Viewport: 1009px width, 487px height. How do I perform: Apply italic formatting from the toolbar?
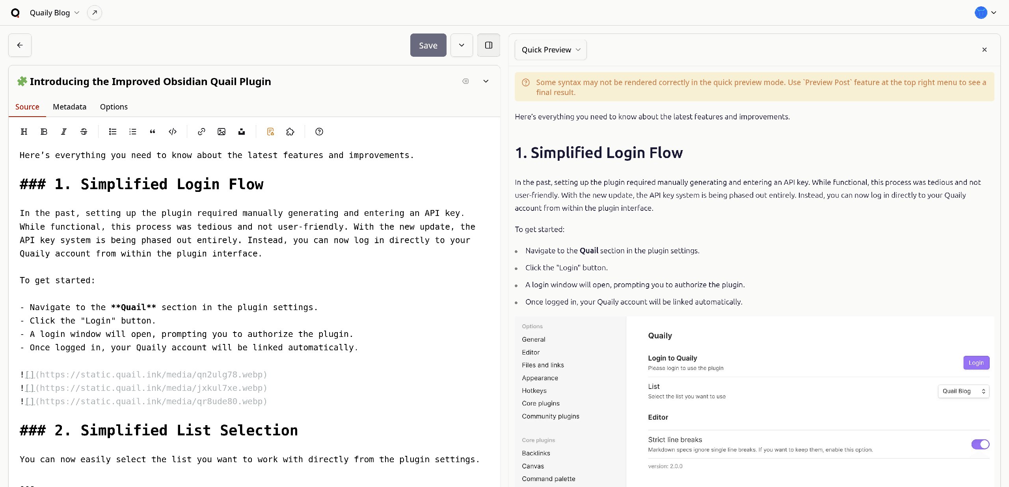click(x=64, y=132)
